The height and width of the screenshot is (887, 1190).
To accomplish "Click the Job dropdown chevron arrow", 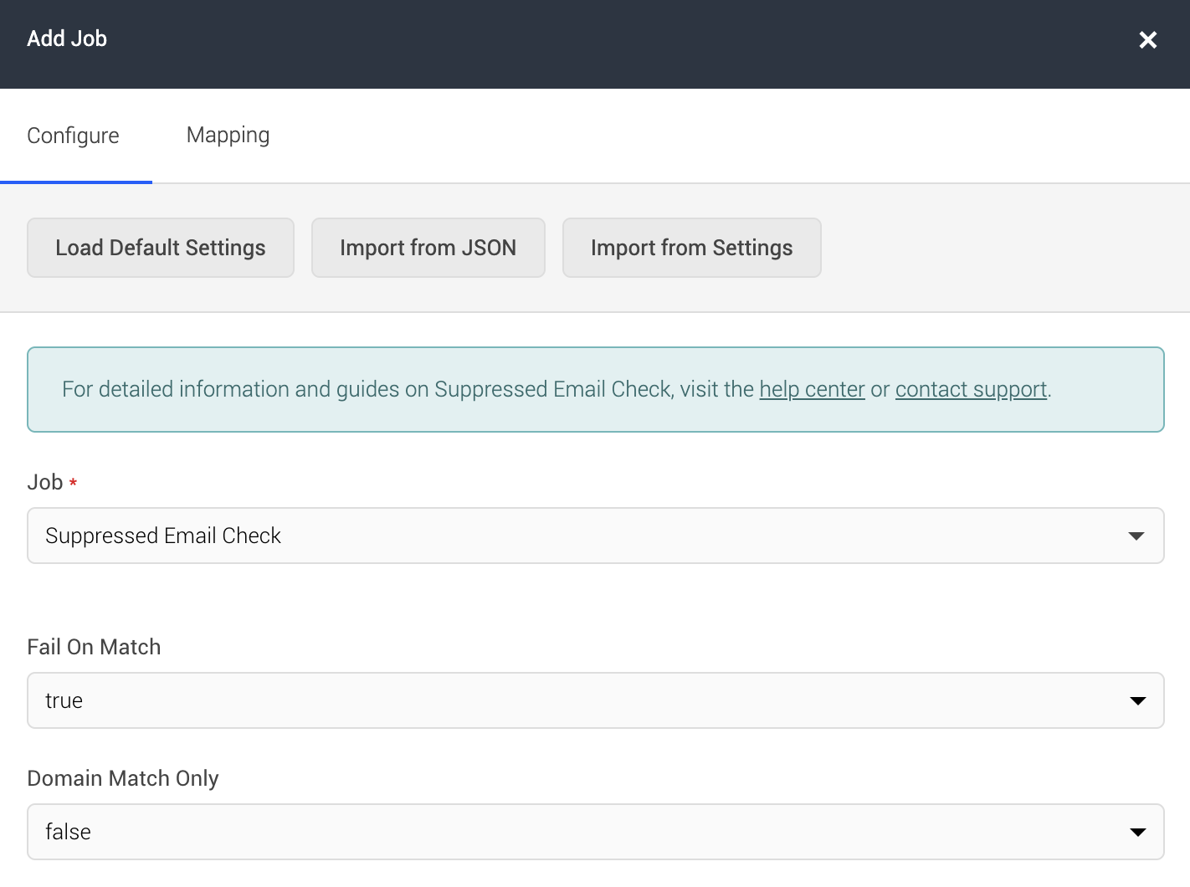I will [x=1136, y=536].
